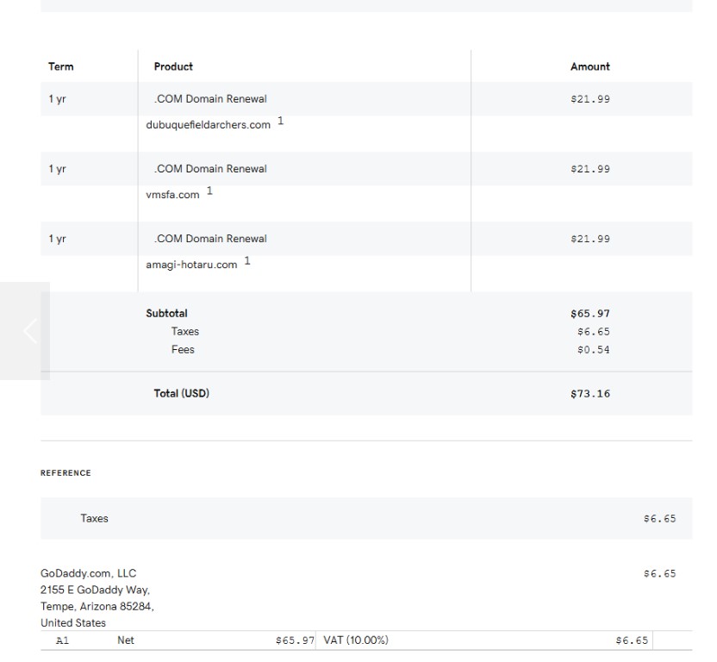Click the GoDaddy.com, LLC company name
Image resolution: width=717 pixels, height=662 pixels.
pos(88,573)
